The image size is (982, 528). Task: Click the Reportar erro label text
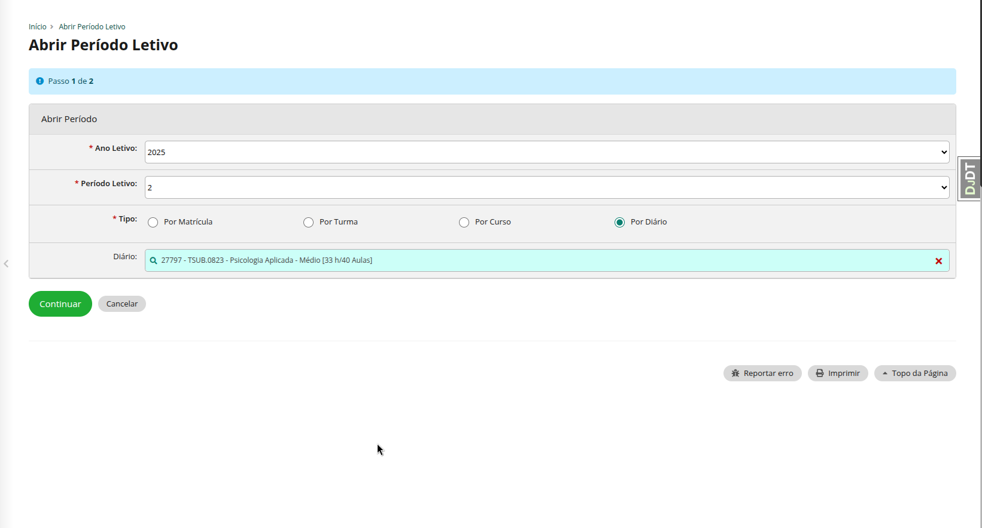pyautogui.click(x=768, y=373)
